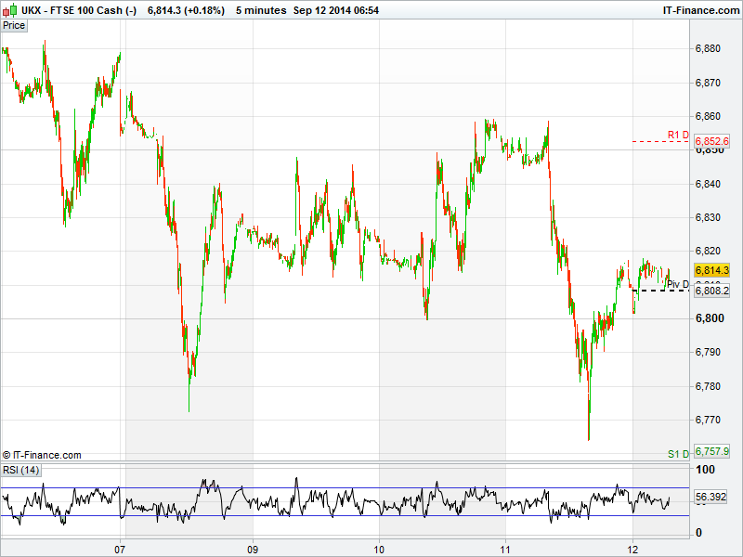This screenshot has height=557, width=743.
Task: Click the 6,757.9 support price tag
Action: [x=712, y=451]
